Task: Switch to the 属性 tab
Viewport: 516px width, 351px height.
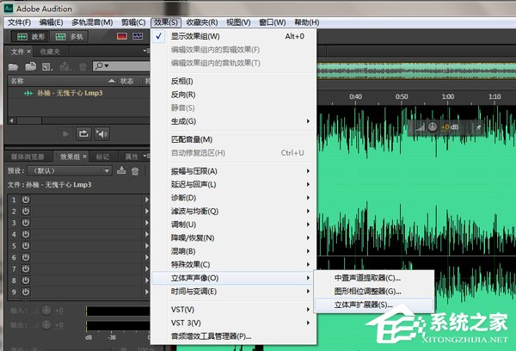Action: 132,157
